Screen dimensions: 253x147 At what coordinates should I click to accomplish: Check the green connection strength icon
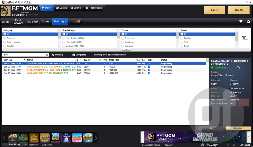pos(227,145)
